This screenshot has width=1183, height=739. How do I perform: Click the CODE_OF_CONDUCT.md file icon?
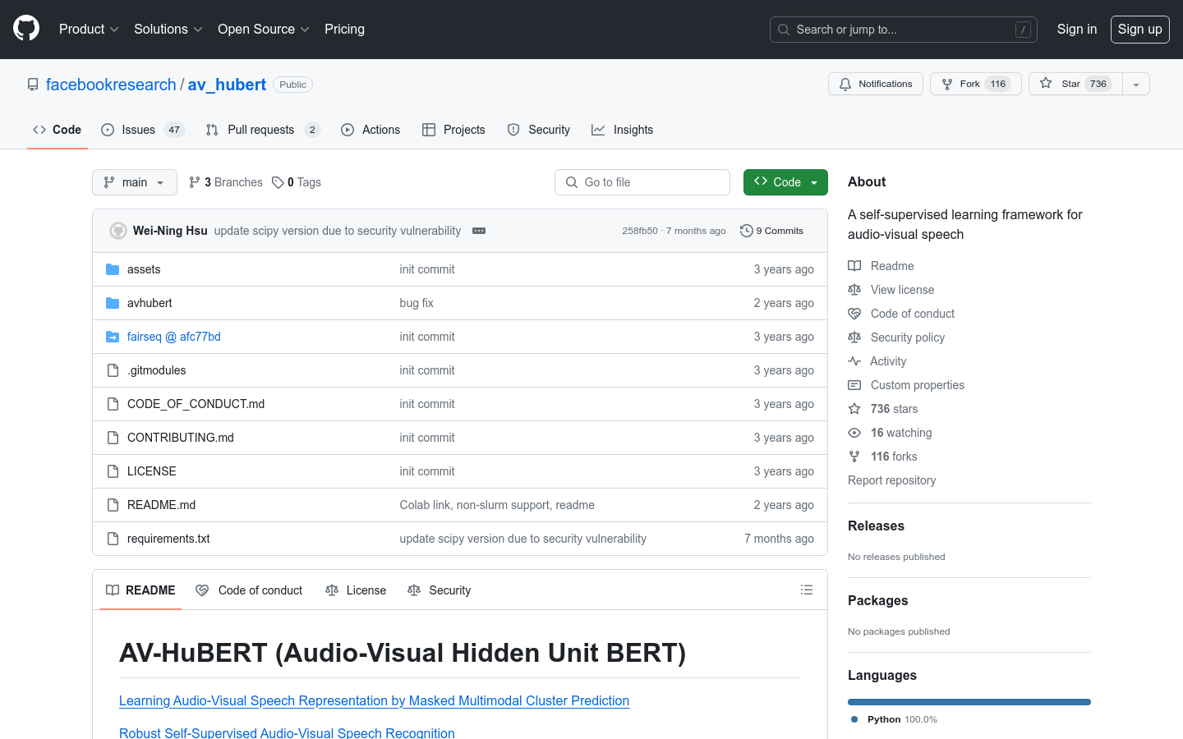[113, 404]
